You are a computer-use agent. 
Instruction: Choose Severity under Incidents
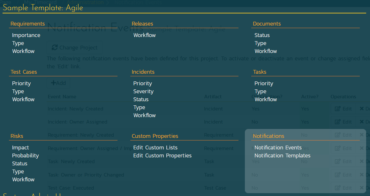pyautogui.click(x=143, y=91)
